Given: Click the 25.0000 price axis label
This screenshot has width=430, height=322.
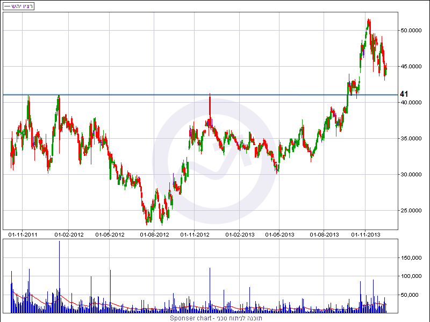Looking at the screenshot, I should click(x=411, y=210).
